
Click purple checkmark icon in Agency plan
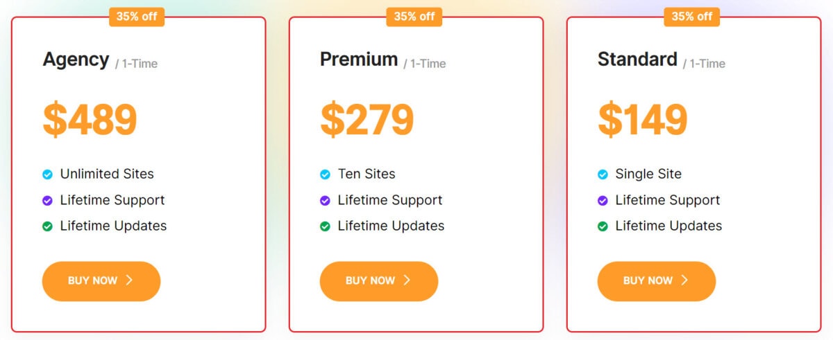(x=47, y=201)
